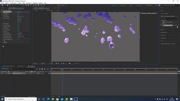The image size is (180, 101).
Task: Click the current time indicator playhead
Action: click(62, 70)
